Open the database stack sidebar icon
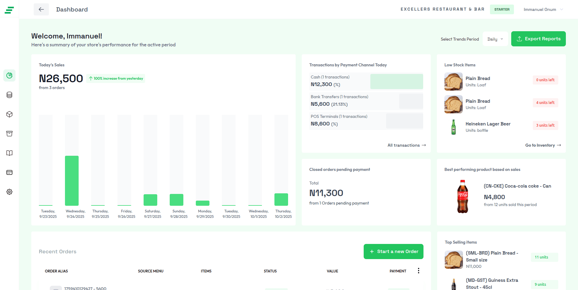Viewport: 578px width, 290px height. pyautogui.click(x=9, y=95)
